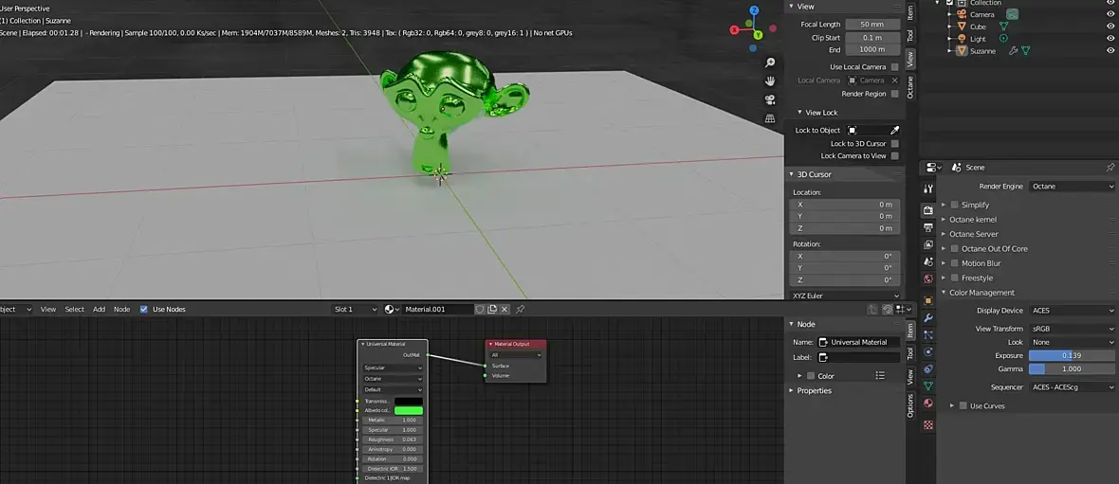Click the green Y axis gizmo ball

(758, 34)
